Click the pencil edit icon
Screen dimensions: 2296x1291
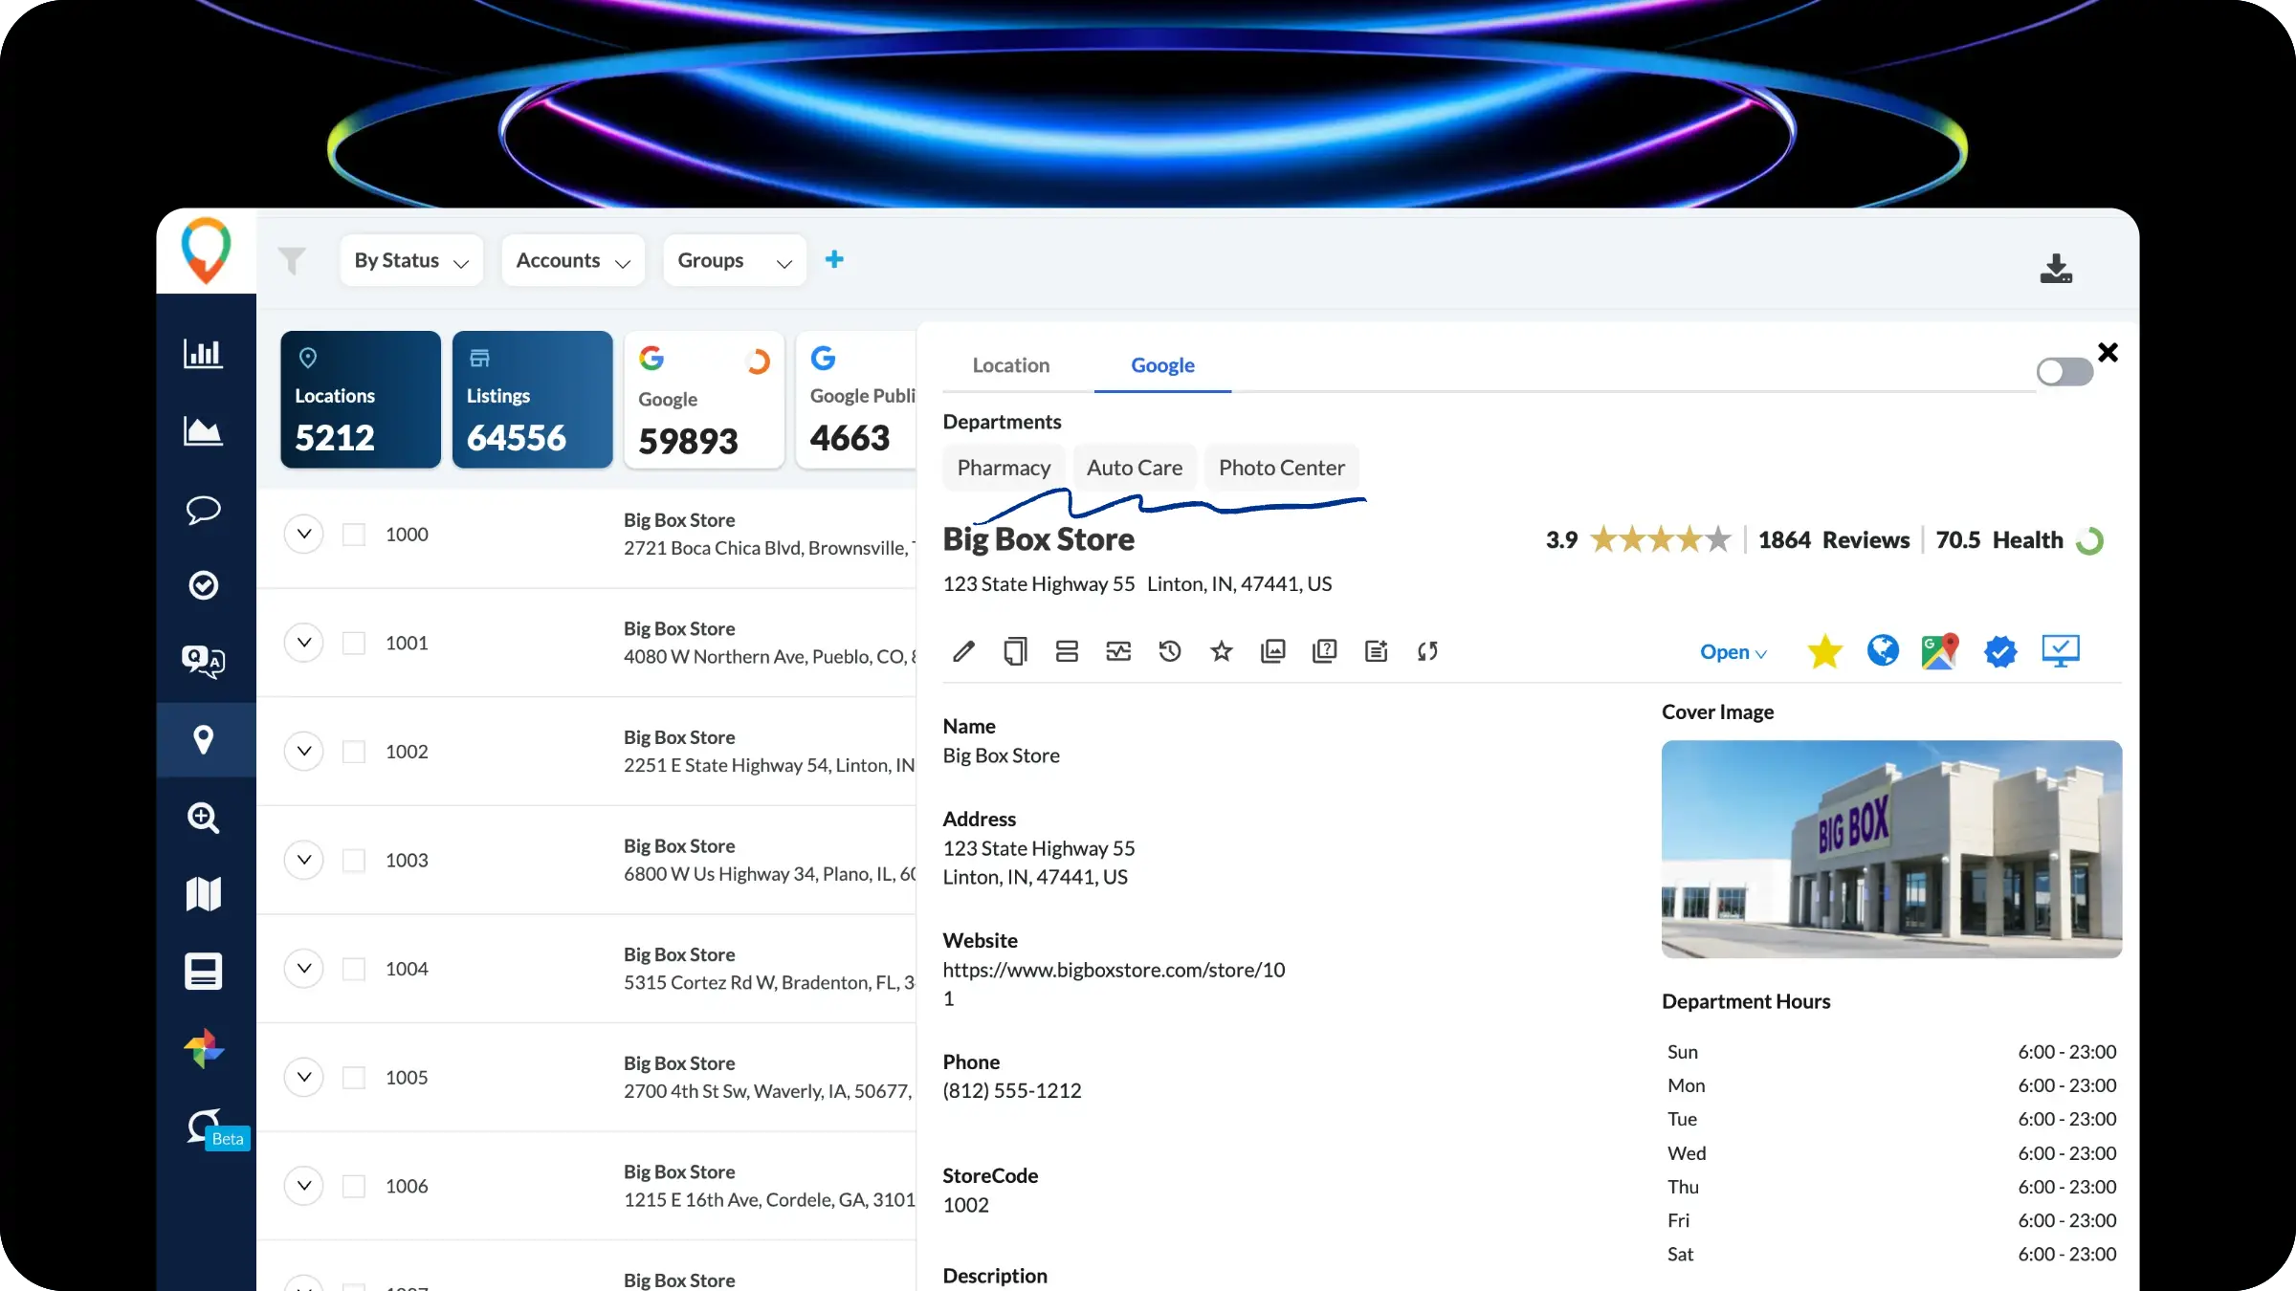[x=963, y=651]
